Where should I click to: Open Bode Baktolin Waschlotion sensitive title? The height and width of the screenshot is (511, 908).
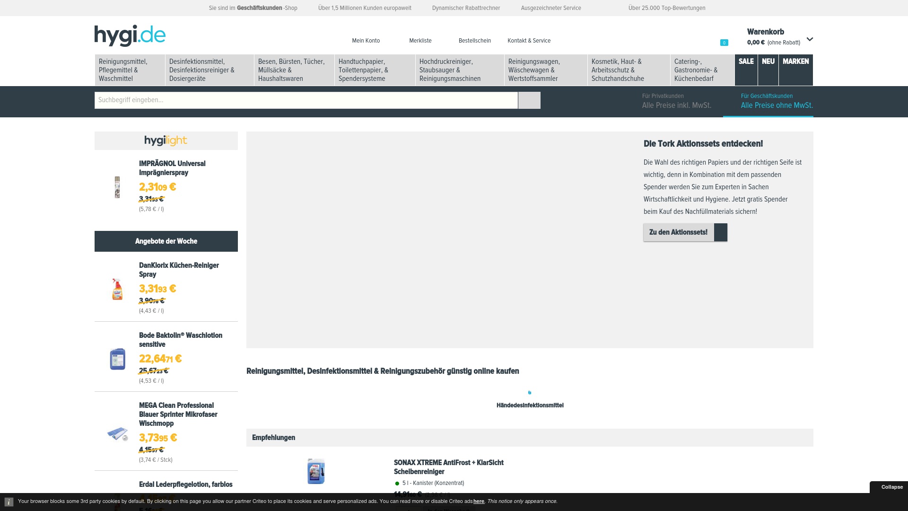[x=181, y=340]
